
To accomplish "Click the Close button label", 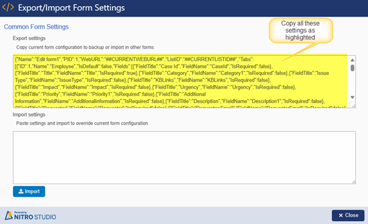I will tap(351, 215).
